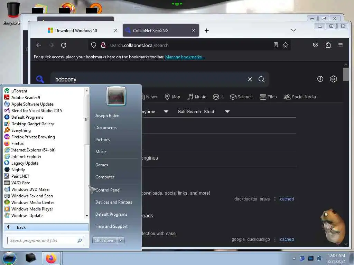Select the Social Media search category
The height and width of the screenshot is (265, 354).
click(300, 97)
